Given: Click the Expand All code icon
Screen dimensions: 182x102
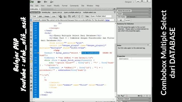Looking at the screenshot, I should click(x=31, y=39).
